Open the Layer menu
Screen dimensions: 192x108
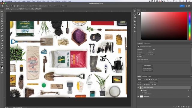pos(29,1)
